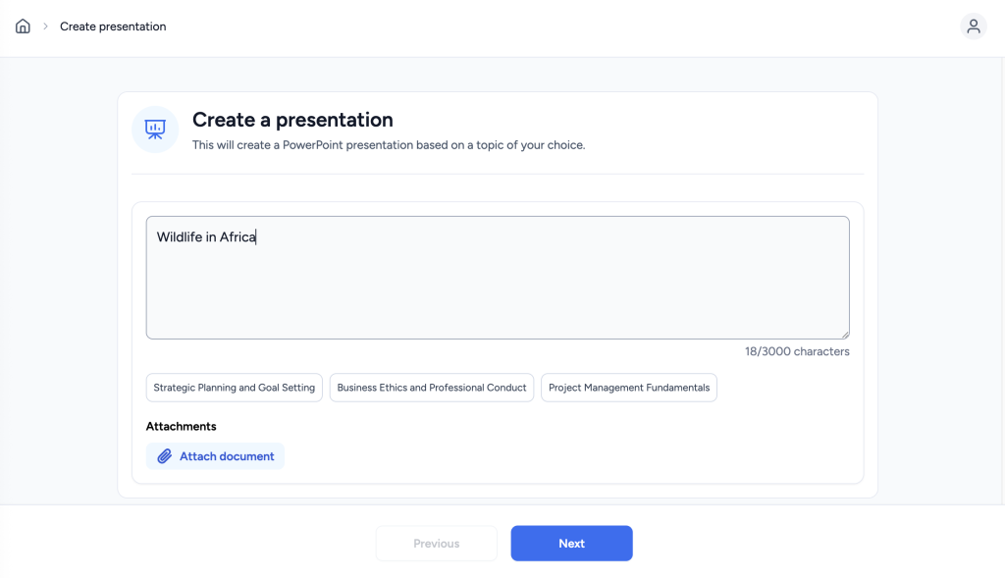This screenshot has height=578, width=1005.
Task: Select Project Management Fundamentals suggestion chip
Action: click(629, 388)
